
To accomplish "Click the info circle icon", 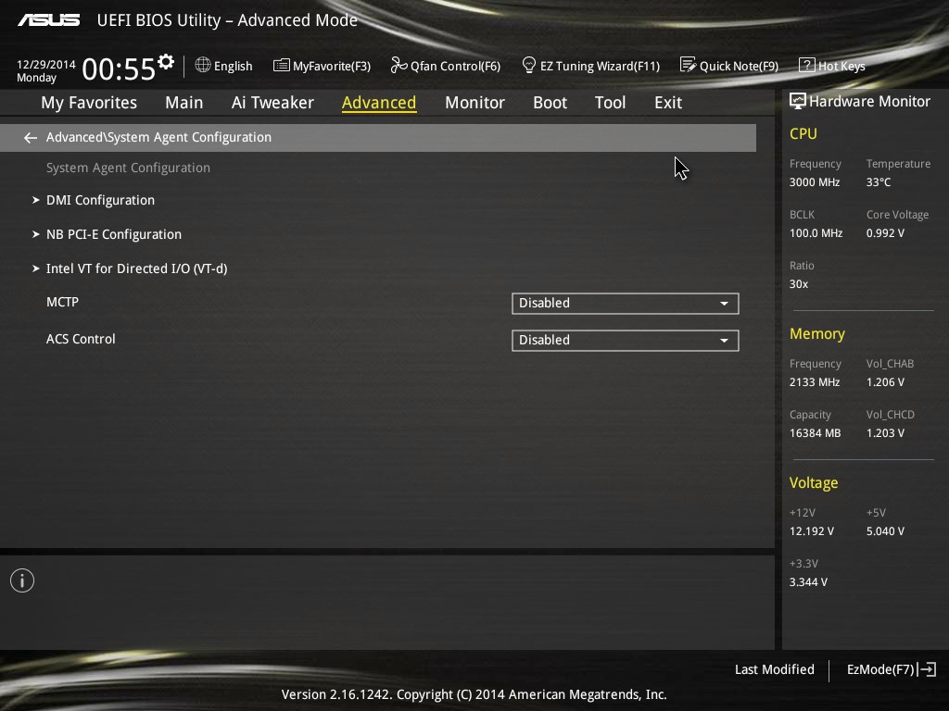I will coord(22,580).
